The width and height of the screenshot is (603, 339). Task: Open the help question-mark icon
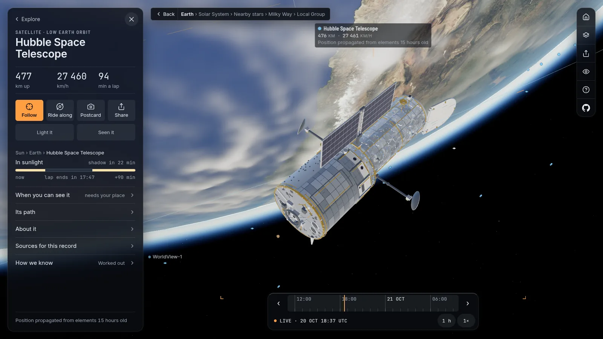pyautogui.click(x=586, y=90)
